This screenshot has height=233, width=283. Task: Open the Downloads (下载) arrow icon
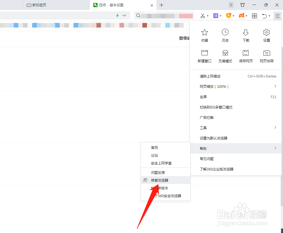pos(246,32)
